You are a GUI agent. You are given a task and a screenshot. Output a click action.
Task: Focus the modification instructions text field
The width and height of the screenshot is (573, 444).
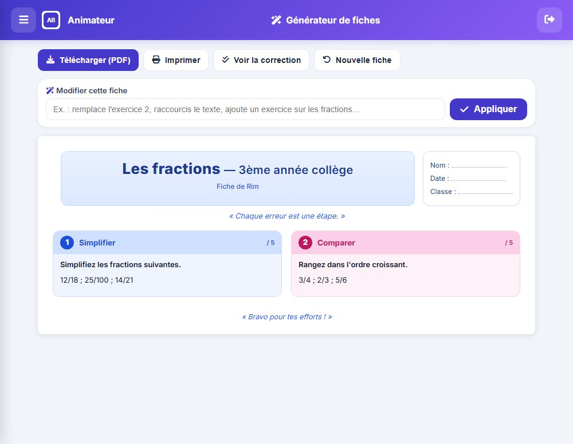245,109
